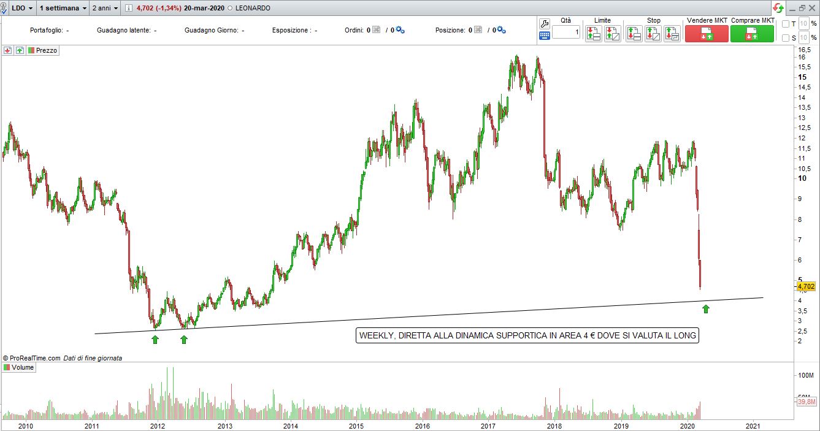Select the radio button before LEONARDO
Image resolution: width=820 pixels, height=431 pixels.
tap(229, 9)
